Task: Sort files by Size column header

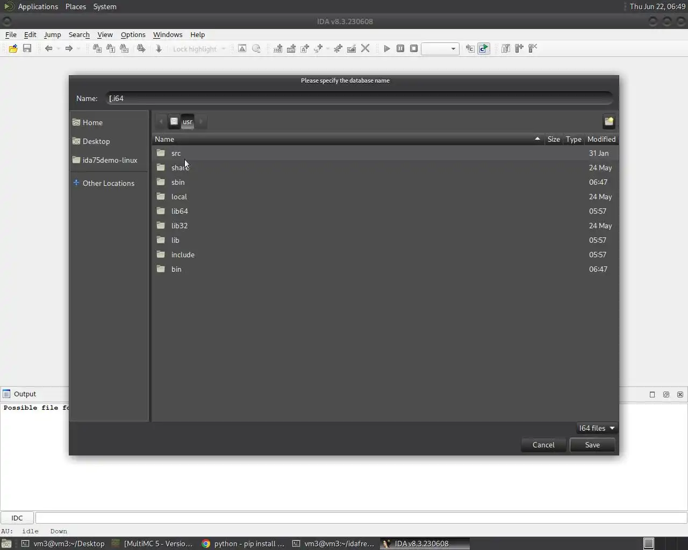Action: tap(554, 139)
